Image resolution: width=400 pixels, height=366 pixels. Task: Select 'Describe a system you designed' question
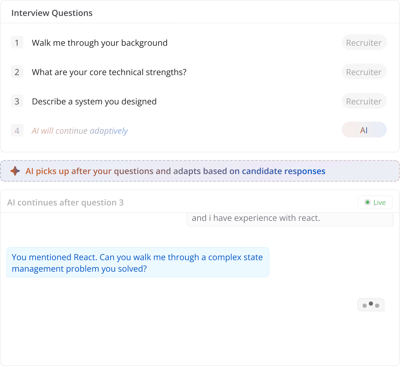[94, 102]
